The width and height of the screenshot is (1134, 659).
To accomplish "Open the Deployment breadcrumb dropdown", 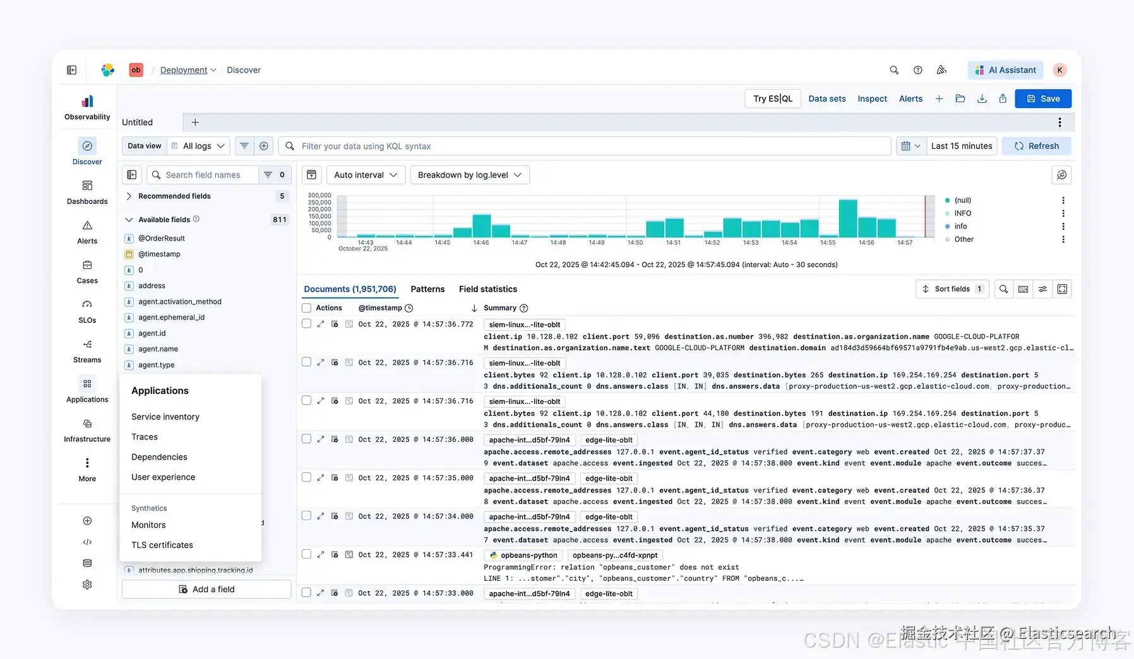I will click(x=188, y=70).
